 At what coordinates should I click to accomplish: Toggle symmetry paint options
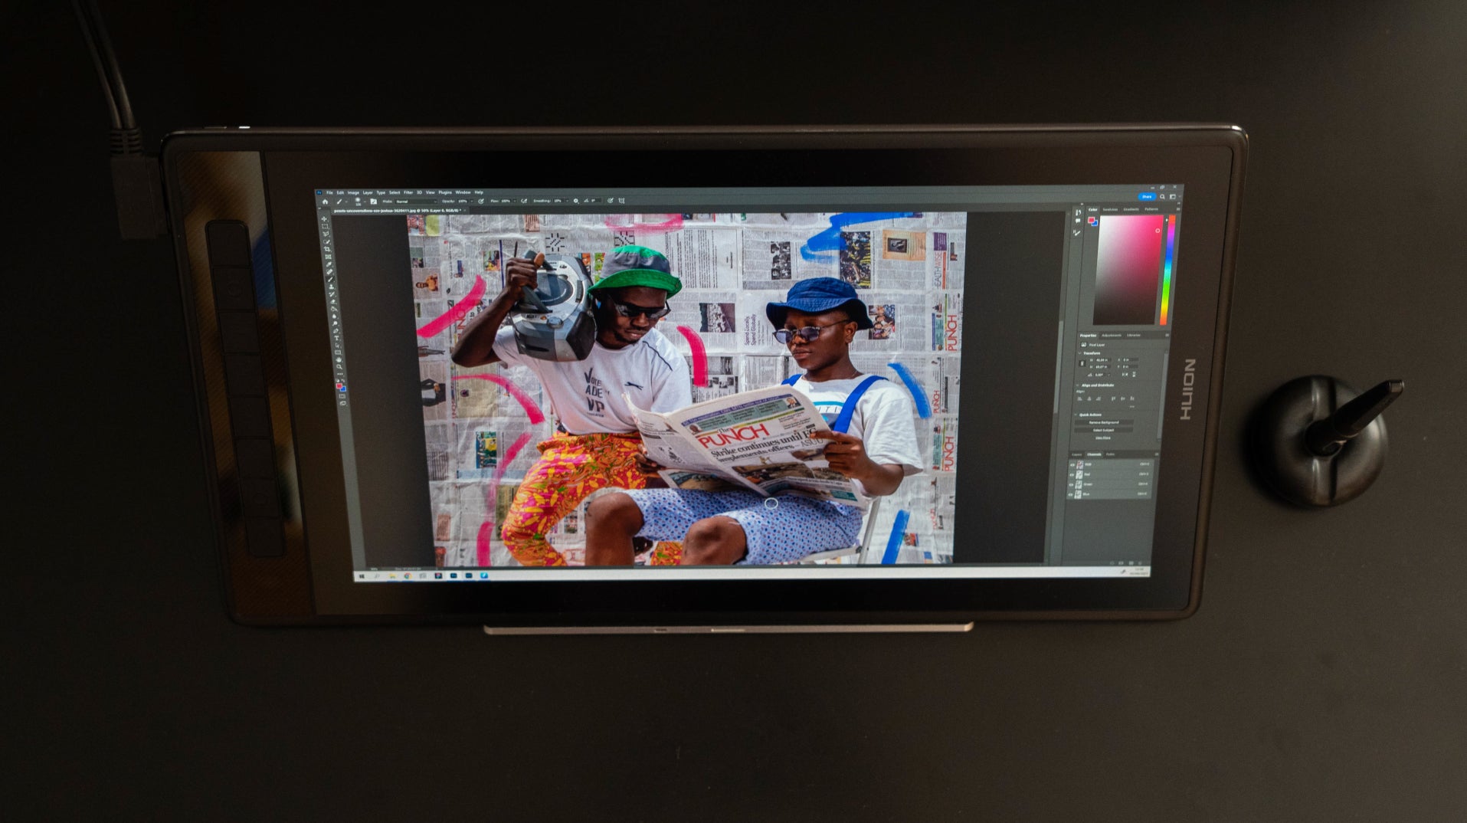(x=621, y=201)
